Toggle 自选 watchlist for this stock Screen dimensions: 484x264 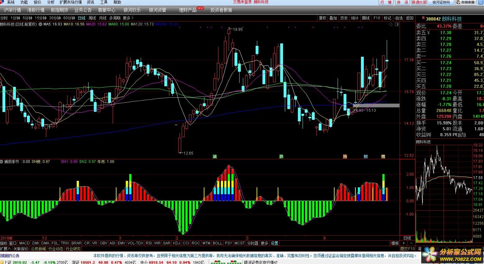pyautogui.click(x=398, y=18)
